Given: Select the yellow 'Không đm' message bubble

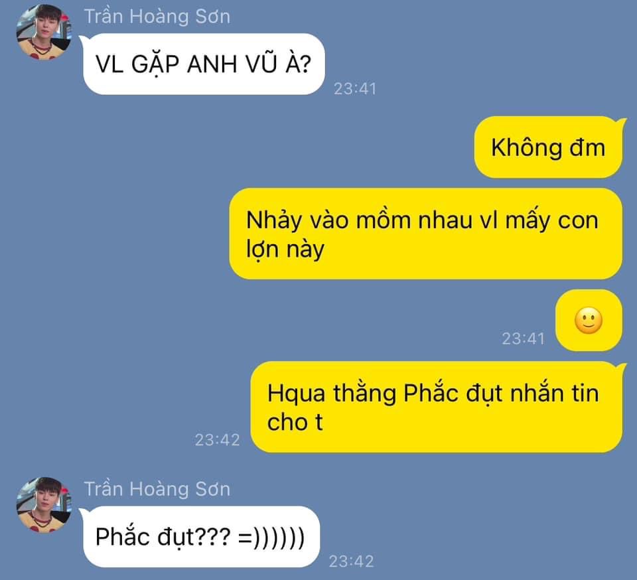Looking at the screenshot, I should tap(548, 147).
